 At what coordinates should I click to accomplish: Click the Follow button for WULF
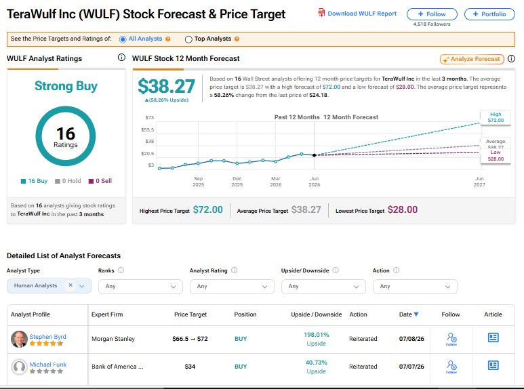[432, 14]
